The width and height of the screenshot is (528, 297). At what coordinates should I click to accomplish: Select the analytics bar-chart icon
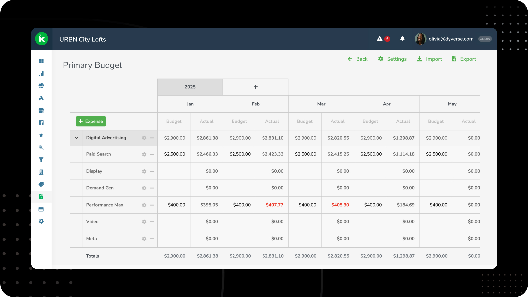coord(41,73)
